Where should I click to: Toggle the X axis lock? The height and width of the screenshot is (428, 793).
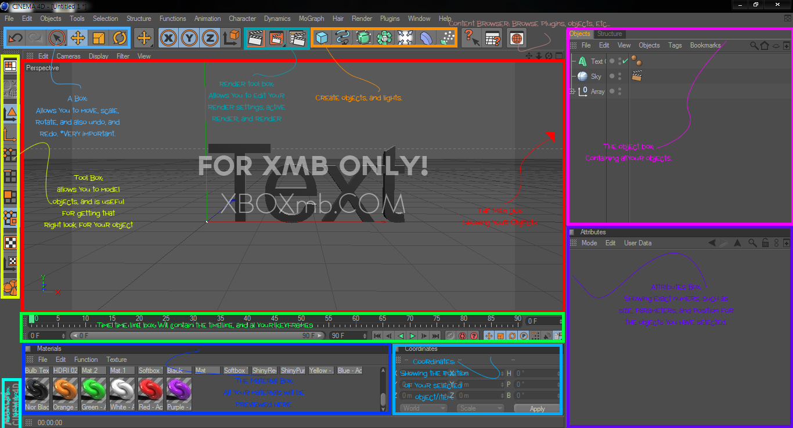tap(169, 38)
